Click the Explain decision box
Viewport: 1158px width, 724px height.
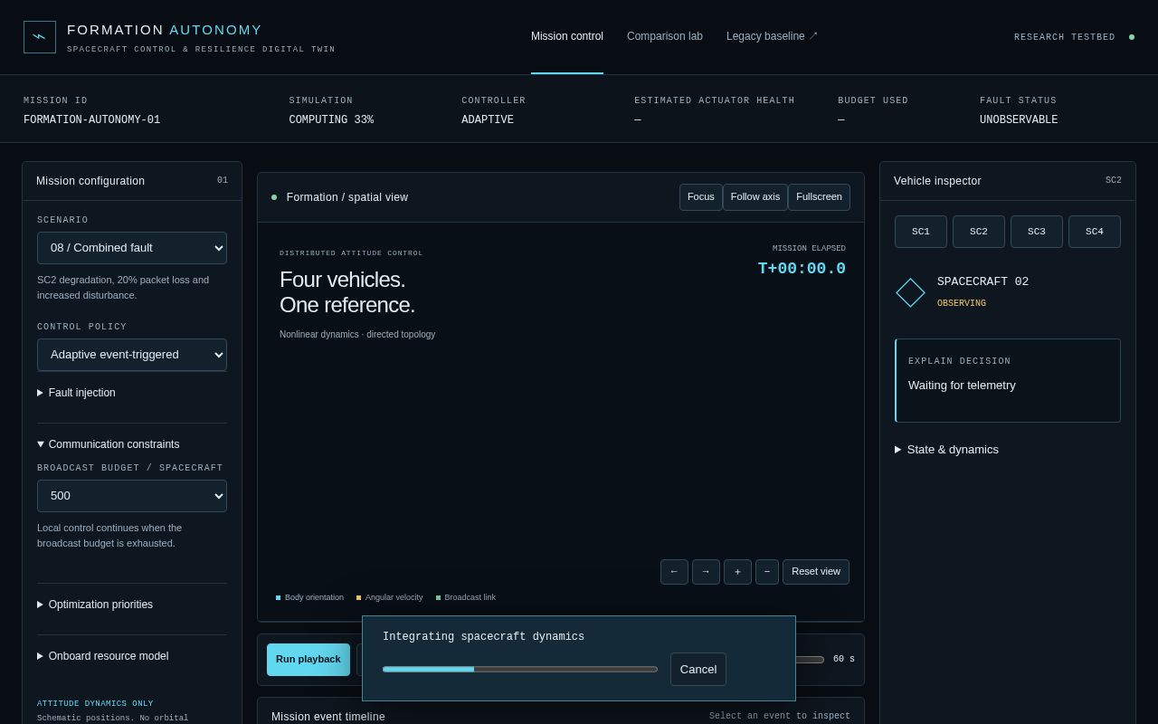click(1008, 380)
